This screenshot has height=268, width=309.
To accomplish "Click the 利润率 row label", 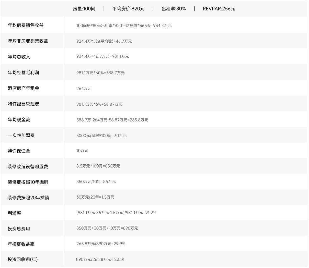I will pos(14,213).
